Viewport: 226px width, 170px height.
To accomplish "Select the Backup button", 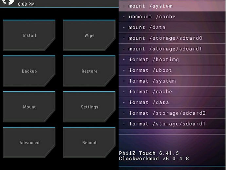I will (x=29, y=71).
